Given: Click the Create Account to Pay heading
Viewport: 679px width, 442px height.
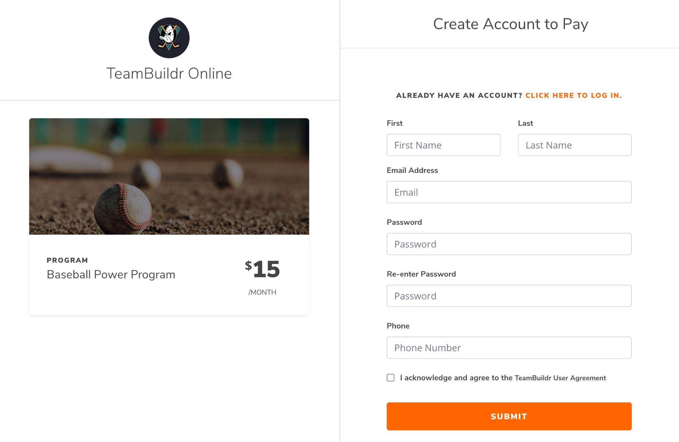Looking at the screenshot, I should [511, 24].
